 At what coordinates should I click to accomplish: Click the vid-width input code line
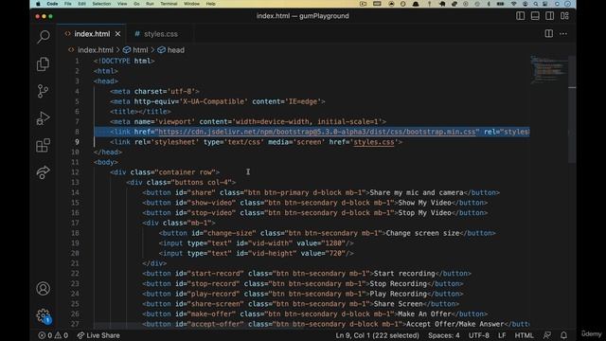click(x=256, y=243)
